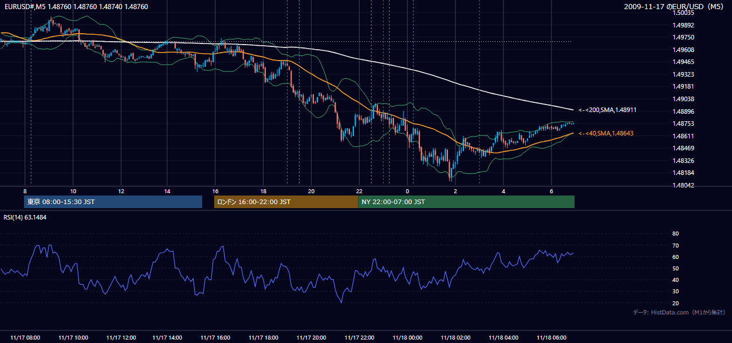Click price axis label 1.49181

point(684,86)
